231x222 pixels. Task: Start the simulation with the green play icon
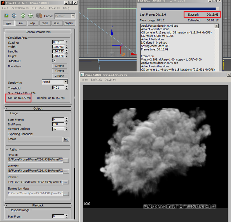click(23, 16)
